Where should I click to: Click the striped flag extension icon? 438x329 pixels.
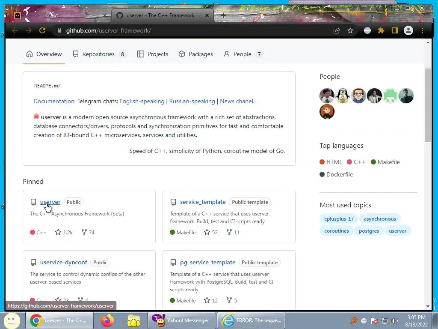[x=367, y=30]
